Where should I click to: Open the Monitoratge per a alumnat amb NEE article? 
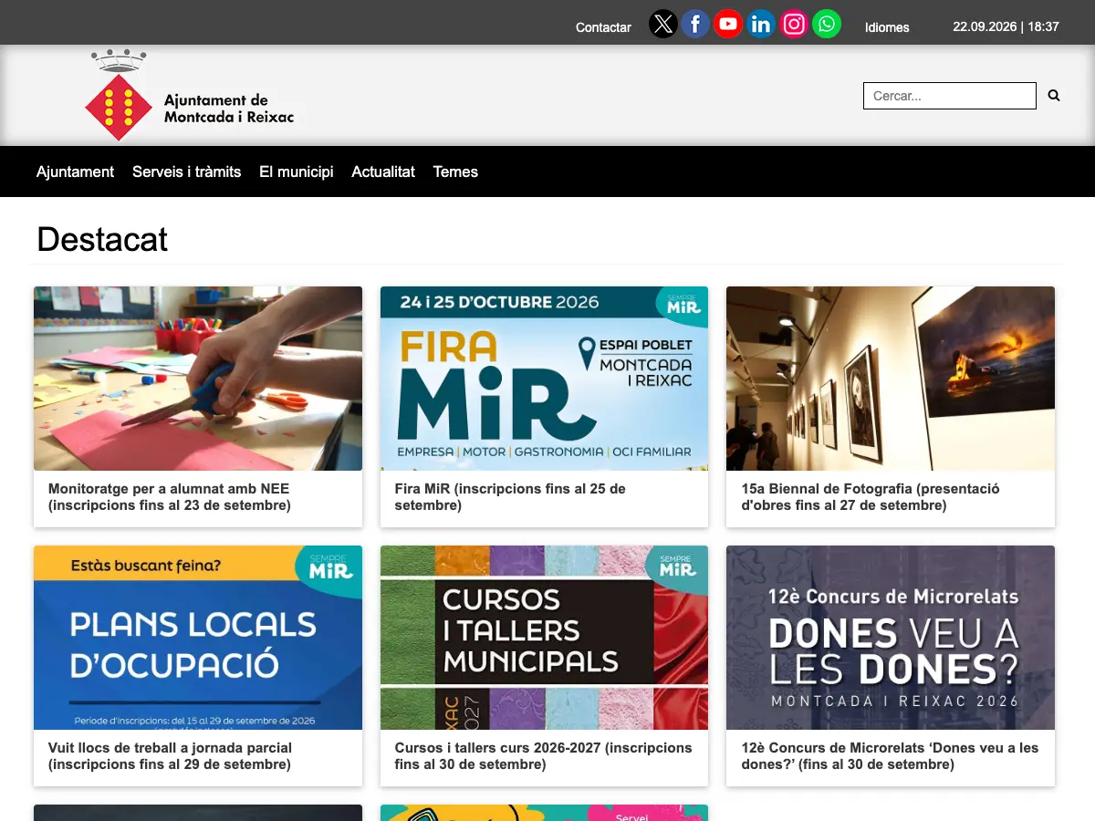(x=170, y=497)
